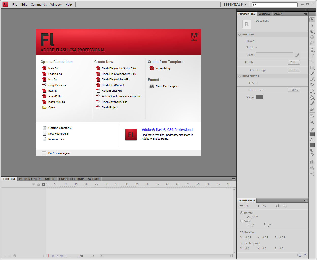The width and height of the screenshot is (317, 260).
Task: Click the Class input field
Action: pos(274,55)
